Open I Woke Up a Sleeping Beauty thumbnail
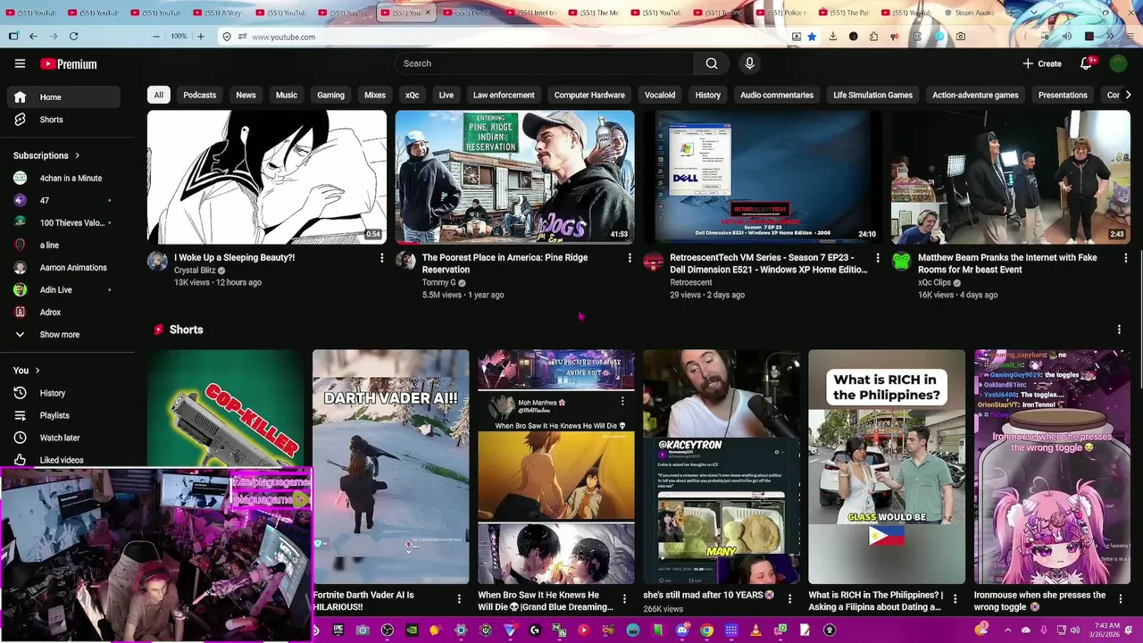 (x=267, y=177)
